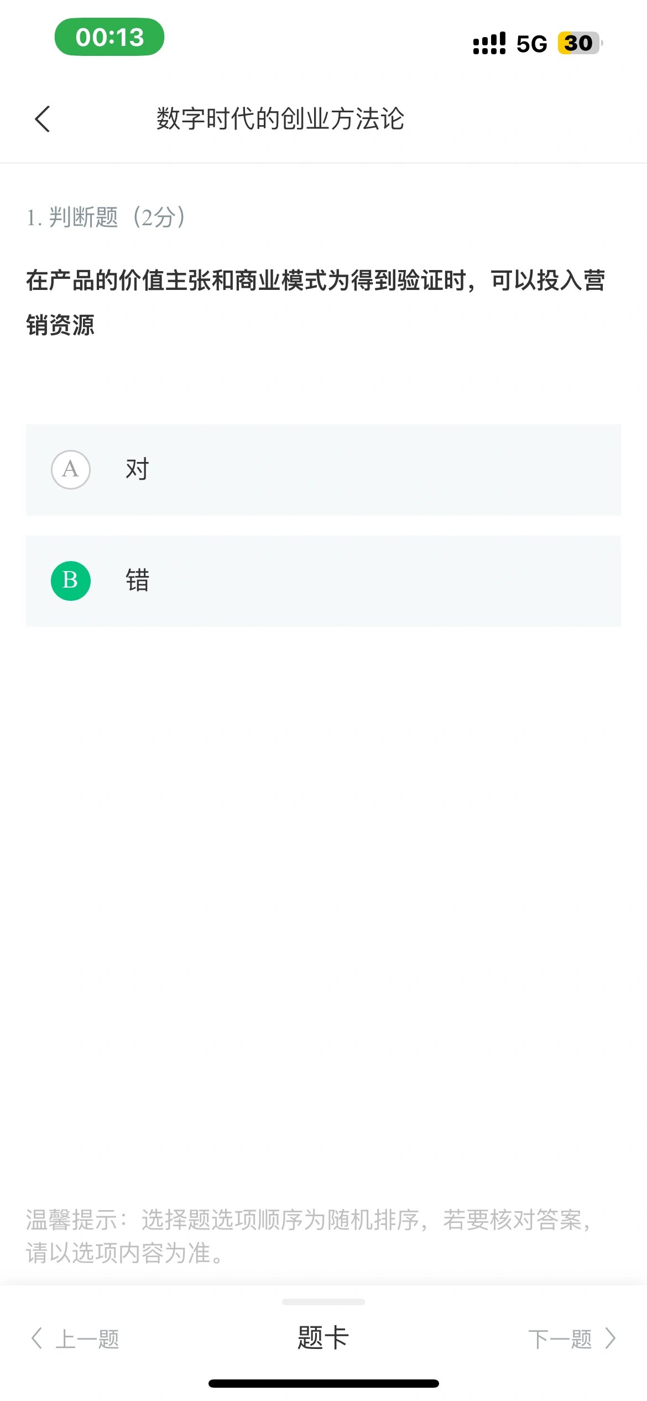Tap the 5G network indicator
This screenshot has width=647, height=1401.
[x=531, y=44]
